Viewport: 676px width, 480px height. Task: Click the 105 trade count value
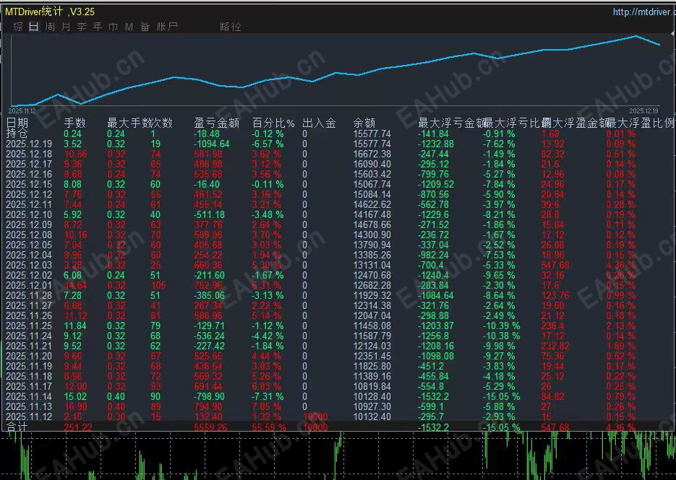coord(158,285)
